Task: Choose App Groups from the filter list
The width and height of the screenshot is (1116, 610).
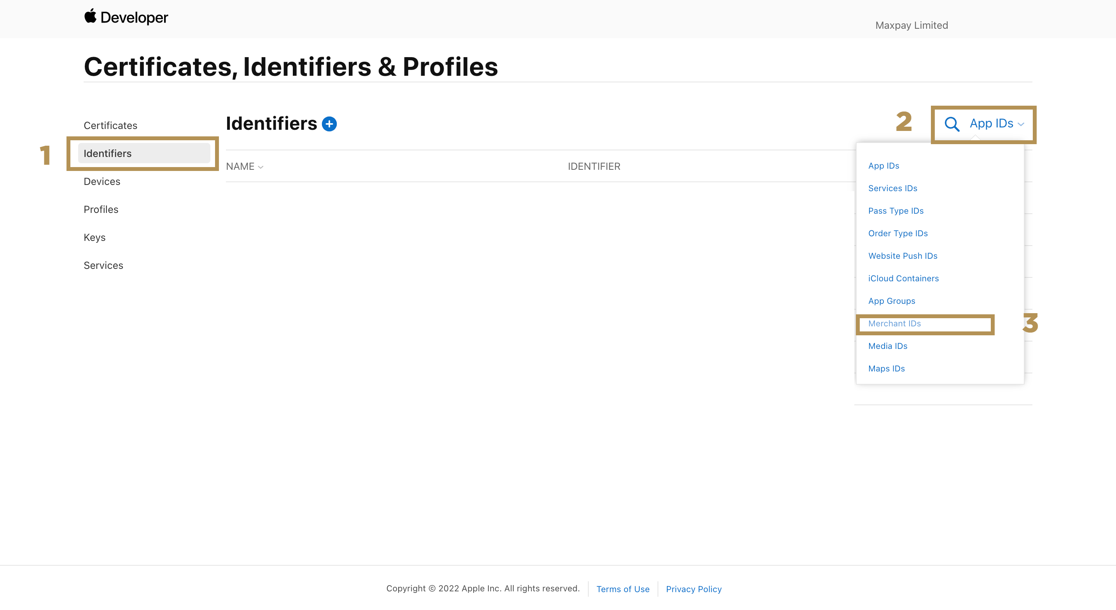Action: (x=892, y=301)
